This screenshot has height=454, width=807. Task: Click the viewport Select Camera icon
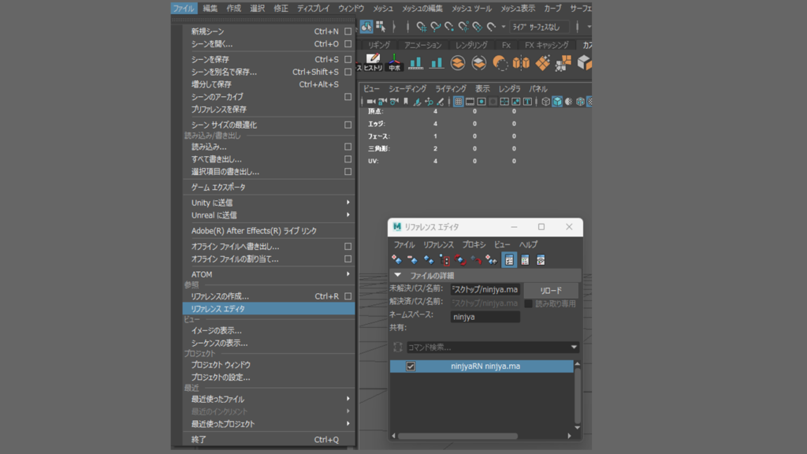[x=371, y=102]
